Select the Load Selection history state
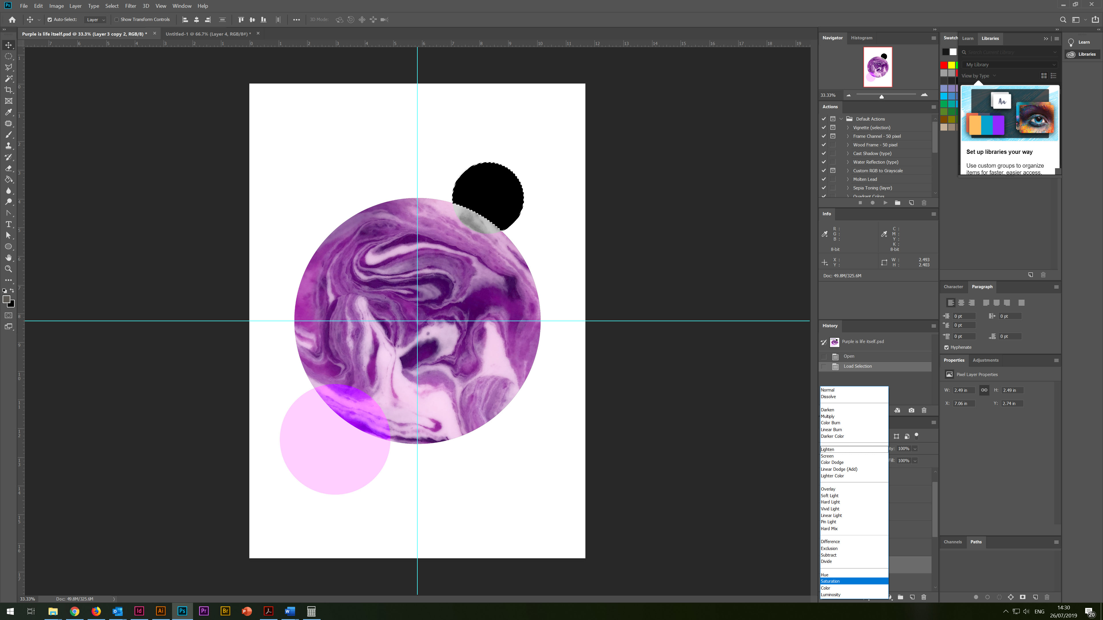This screenshot has height=620, width=1103. (x=857, y=366)
